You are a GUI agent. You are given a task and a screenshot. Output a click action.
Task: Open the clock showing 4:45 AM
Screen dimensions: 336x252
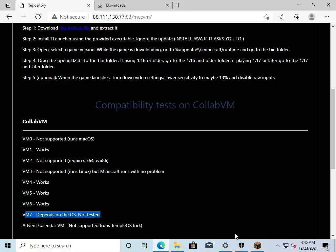click(x=308, y=245)
